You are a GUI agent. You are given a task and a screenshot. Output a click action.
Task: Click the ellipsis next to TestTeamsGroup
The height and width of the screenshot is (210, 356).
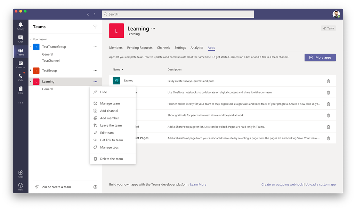coord(95,47)
